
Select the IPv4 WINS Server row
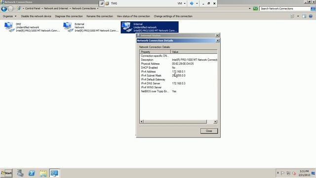pyautogui.click(x=178, y=88)
